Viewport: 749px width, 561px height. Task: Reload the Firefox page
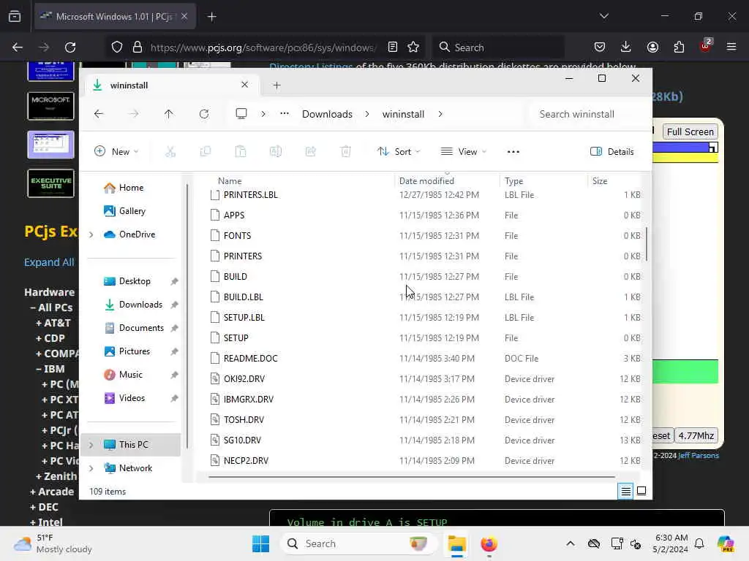(70, 47)
